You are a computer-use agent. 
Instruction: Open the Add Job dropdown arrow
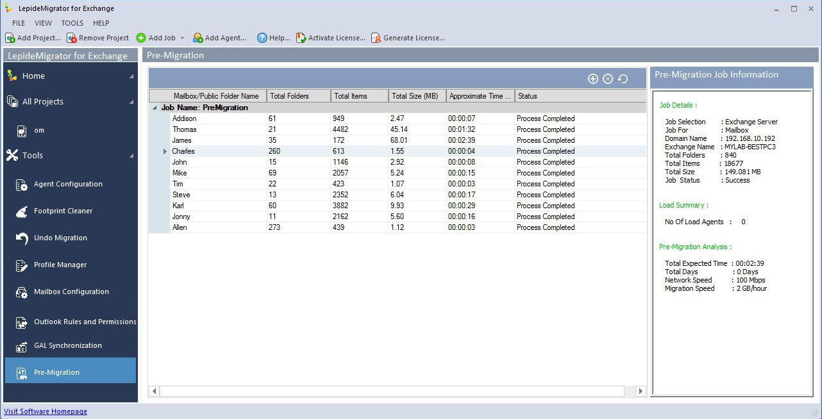[182, 38]
